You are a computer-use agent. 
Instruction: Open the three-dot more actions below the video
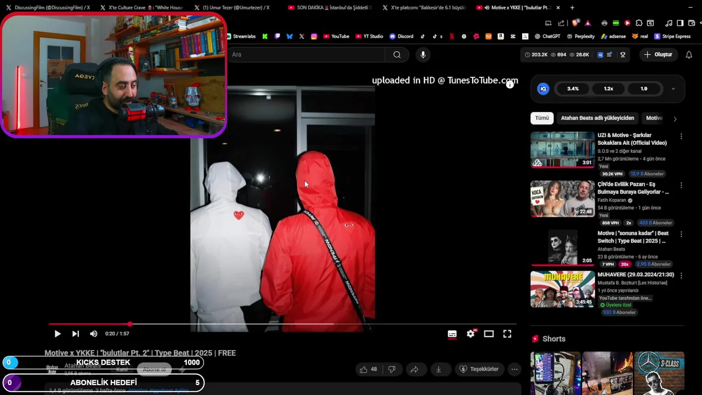[514, 369]
